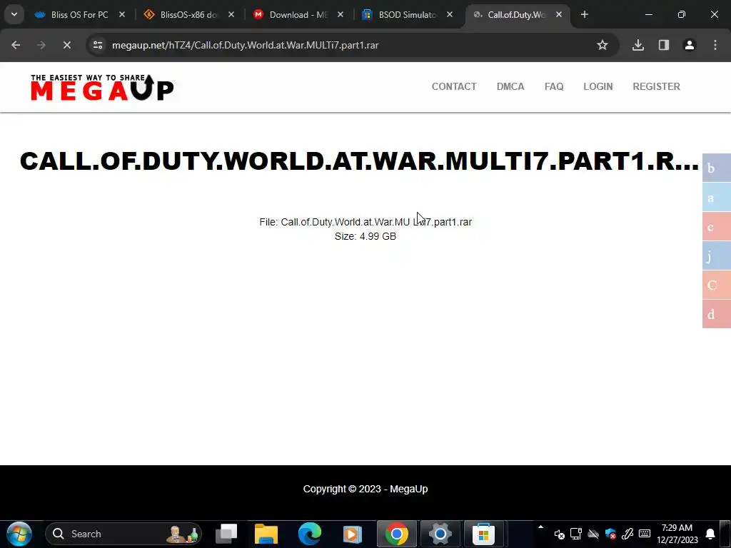Show hidden system tray icons
This screenshot has height=548, width=731.
(x=541, y=527)
